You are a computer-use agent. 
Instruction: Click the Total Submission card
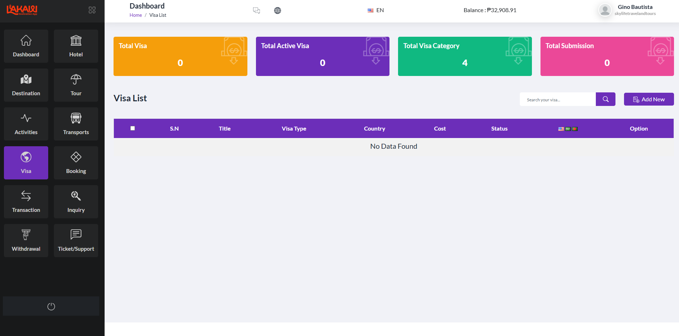(607, 56)
